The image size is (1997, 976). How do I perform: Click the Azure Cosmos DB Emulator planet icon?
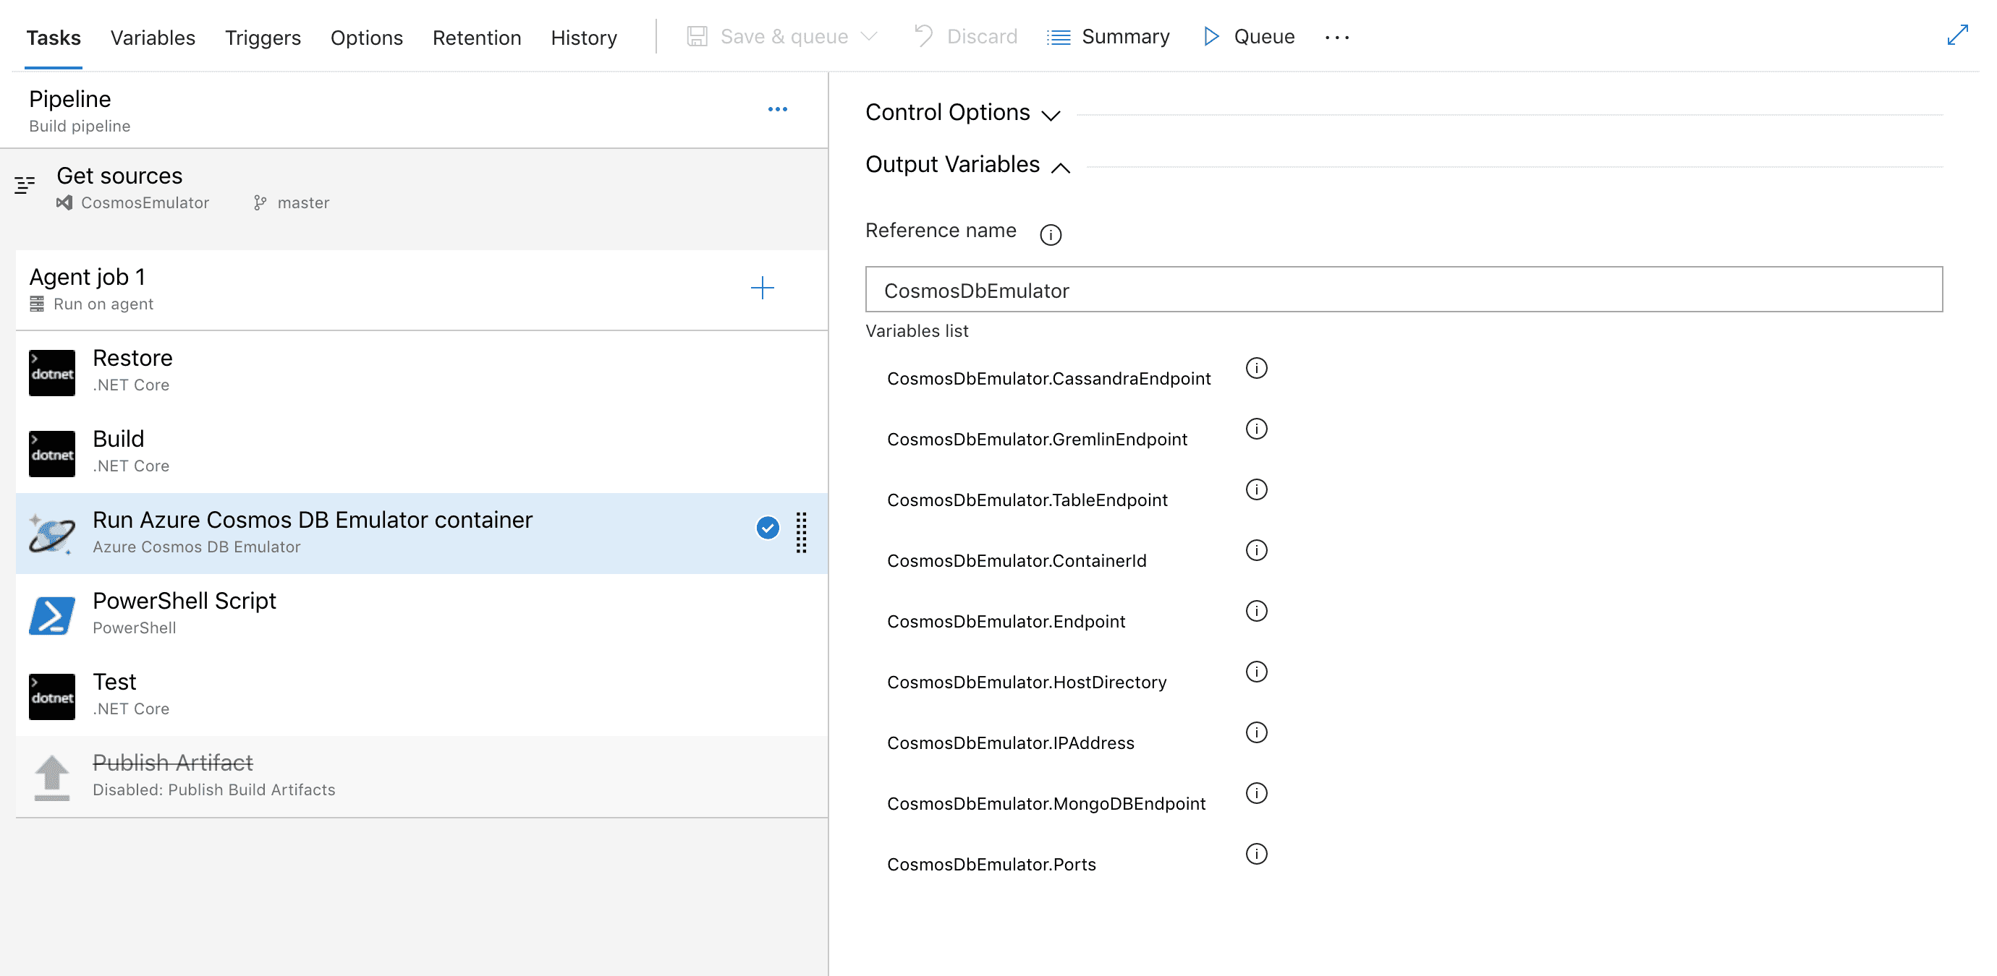pyautogui.click(x=52, y=534)
